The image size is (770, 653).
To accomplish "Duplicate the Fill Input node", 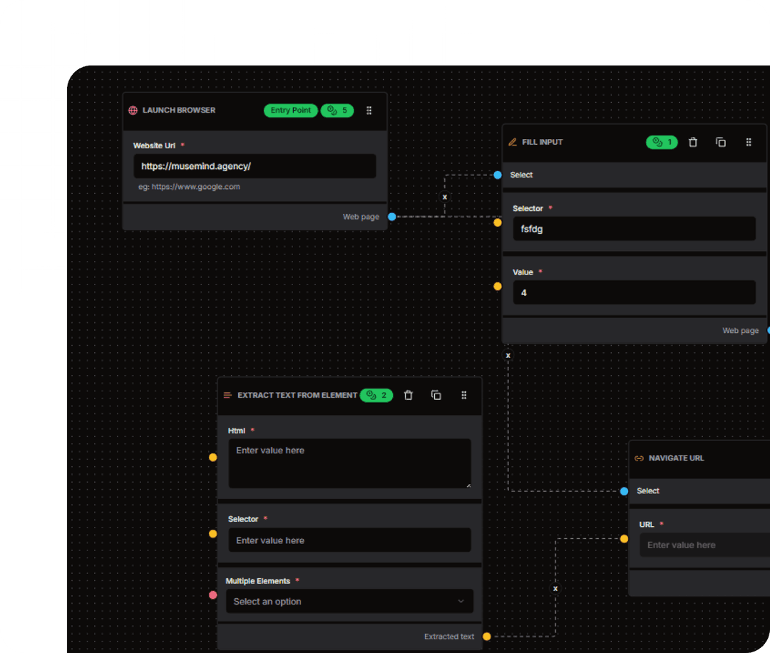I will coord(721,143).
